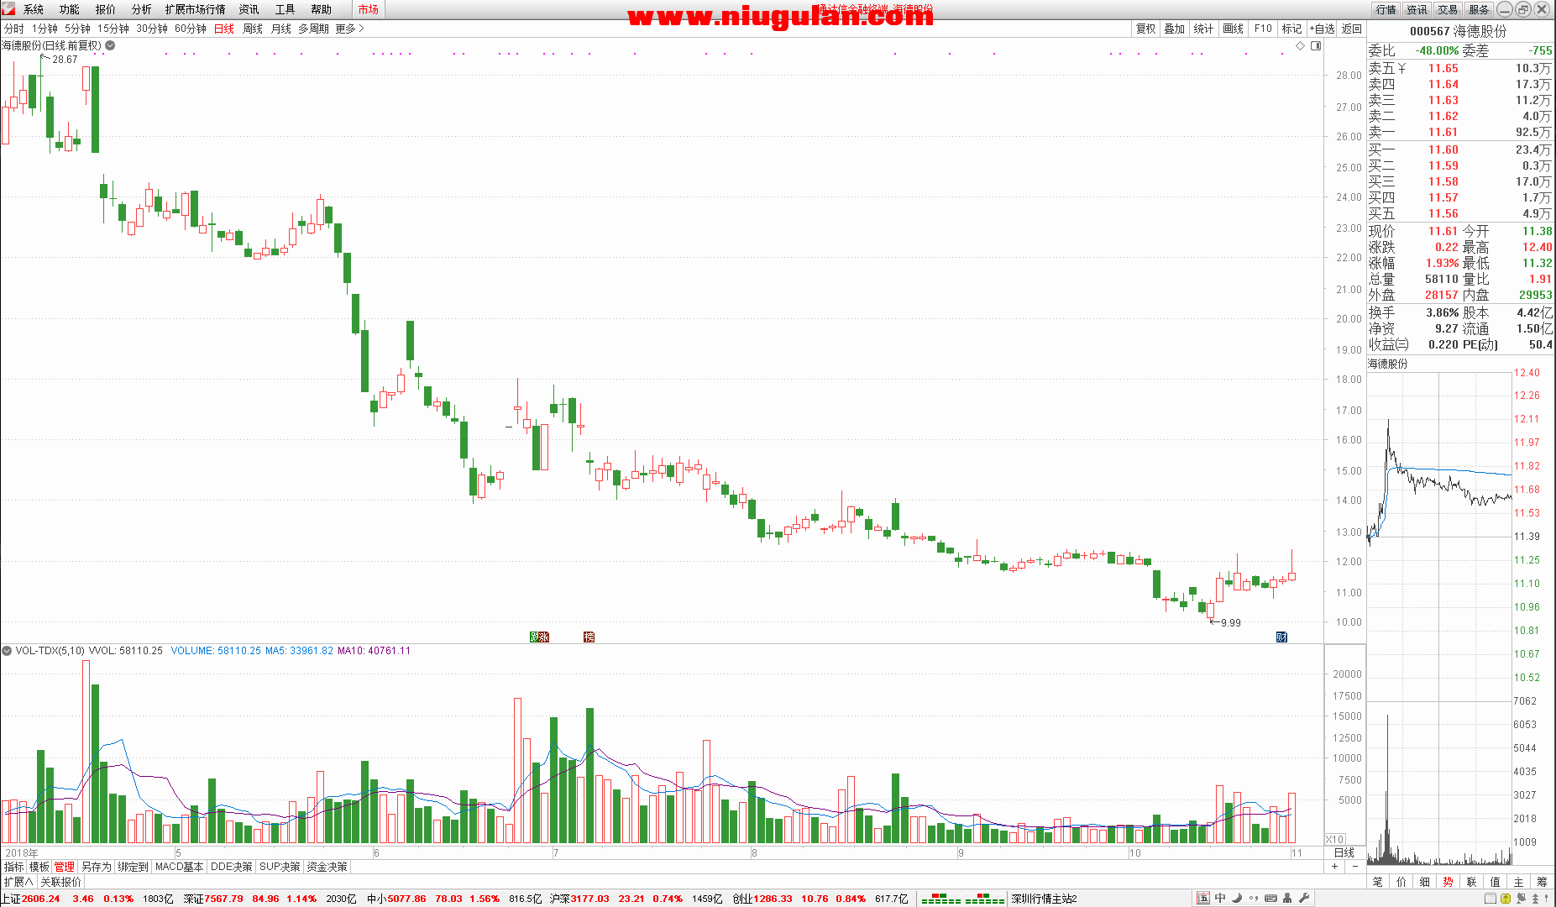Click the 指标 bottom tab
The width and height of the screenshot is (1556, 907).
(14, 867)
